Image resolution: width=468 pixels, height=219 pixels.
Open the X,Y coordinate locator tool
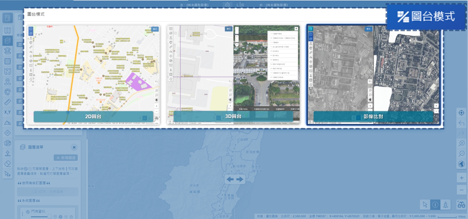pyautogui.click(x=8, y=112)
